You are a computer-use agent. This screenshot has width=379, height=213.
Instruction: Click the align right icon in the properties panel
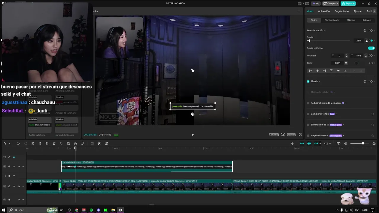tap(325, 71)
